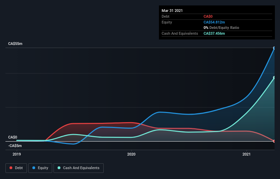Click the 2021 x-axis label
The image size is (280, 179).
[x=247, y=154]
